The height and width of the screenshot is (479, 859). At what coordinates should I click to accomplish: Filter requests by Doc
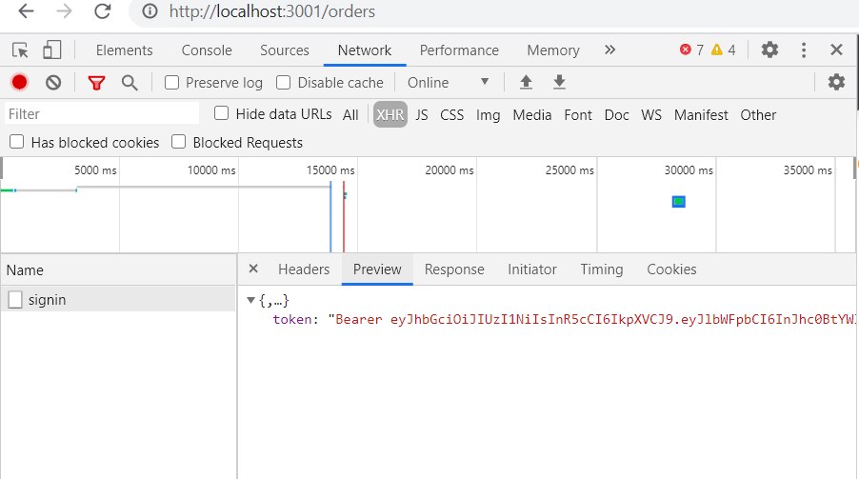point(616,114)
